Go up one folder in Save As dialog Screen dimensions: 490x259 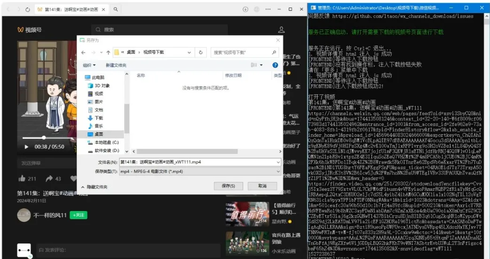click(108, 53)
